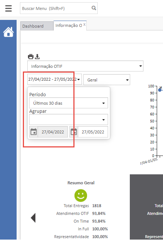Click the previous arrow beside Resumo Geral
Viewport: 163px width, 244px height.
[x=33, y=218]
